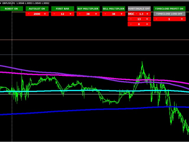Click the GBPUSD,M1 chart title text
Image resolution: width=189 pixels, height=142 pixels.
tap(9, 3)
